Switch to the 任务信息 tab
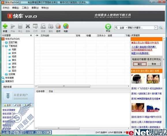This screenshot has height=136, width=167. [x=40, y=91]
